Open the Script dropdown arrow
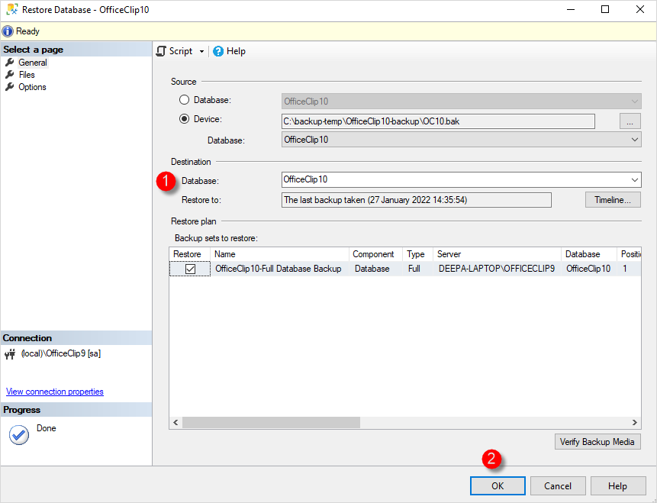The image size is (657, 503). click(x=201, y=52)
